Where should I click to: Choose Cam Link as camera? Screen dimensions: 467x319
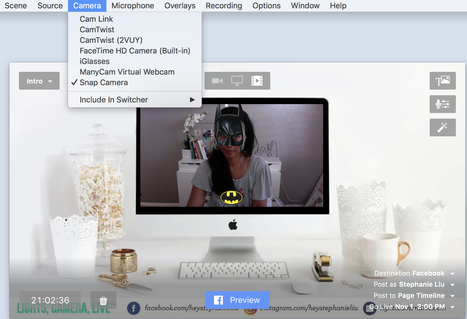[135, 19]
